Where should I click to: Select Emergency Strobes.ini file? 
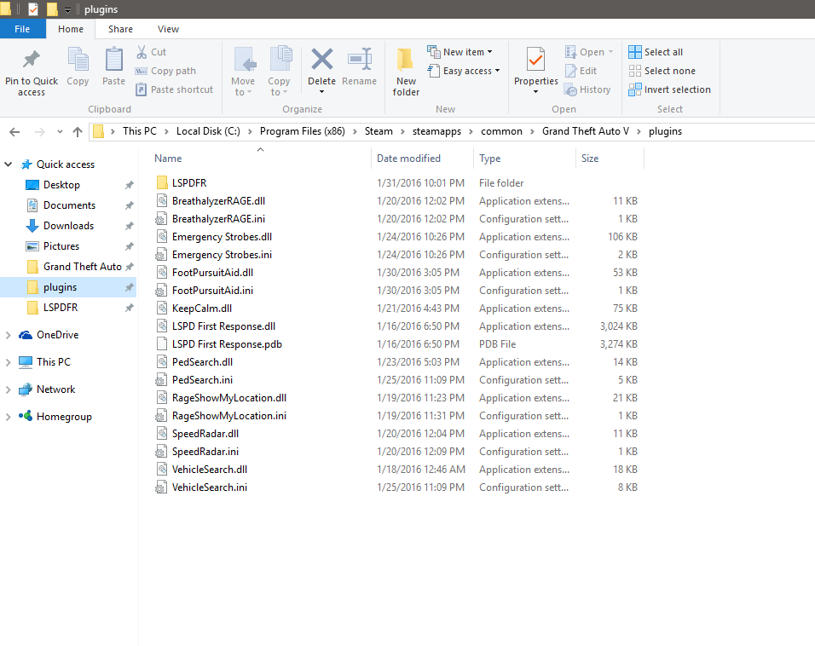(x=222, y=255)
